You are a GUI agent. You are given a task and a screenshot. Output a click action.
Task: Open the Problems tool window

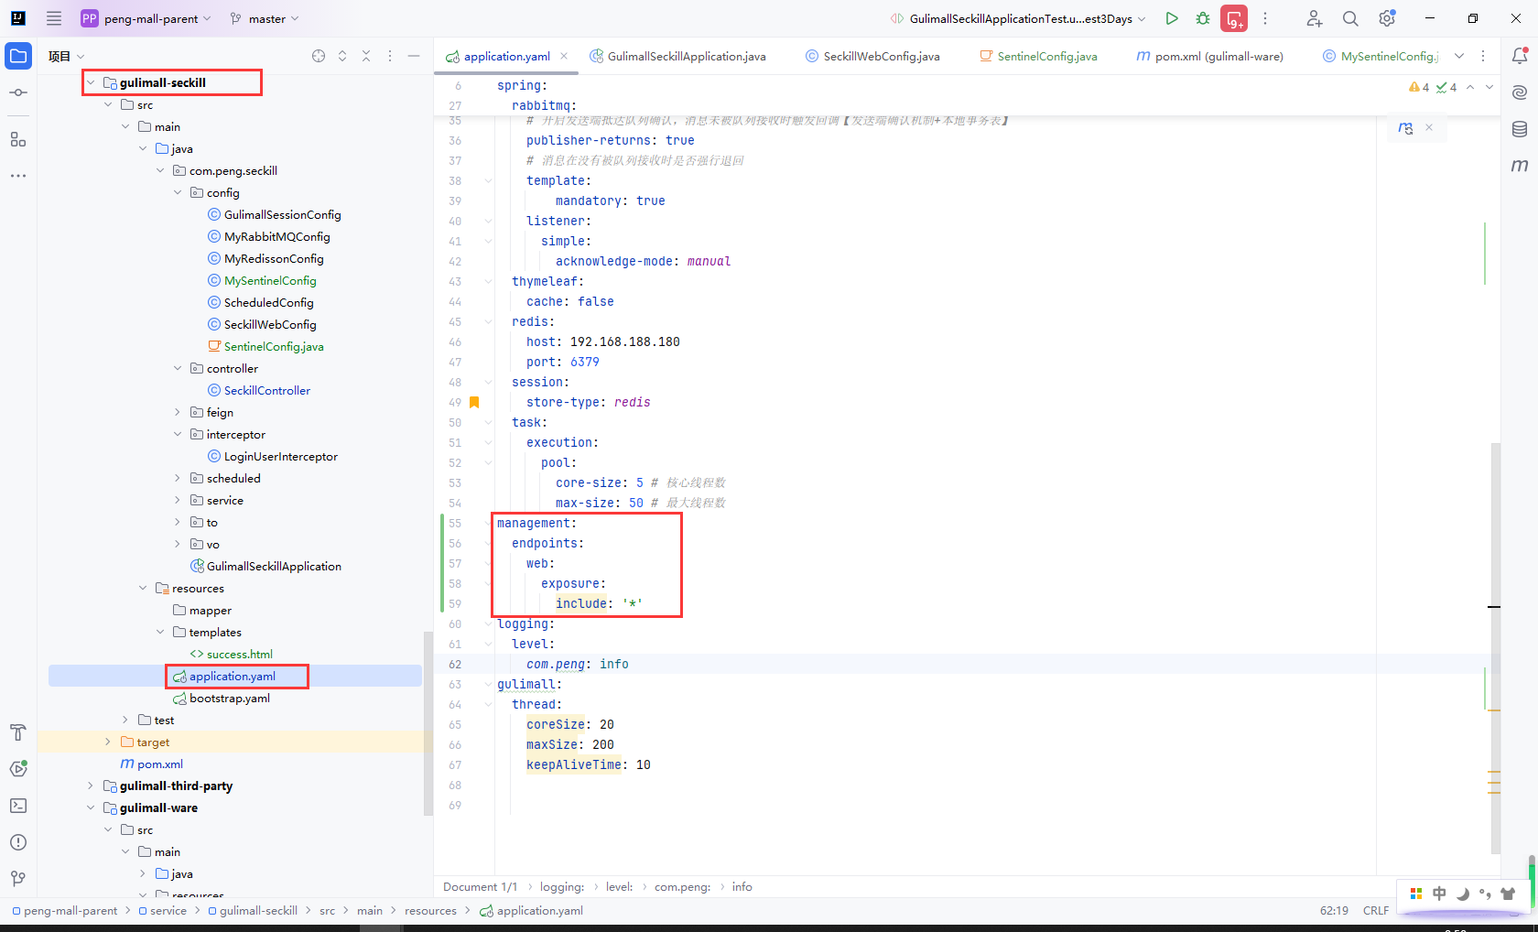pos(18,842)
